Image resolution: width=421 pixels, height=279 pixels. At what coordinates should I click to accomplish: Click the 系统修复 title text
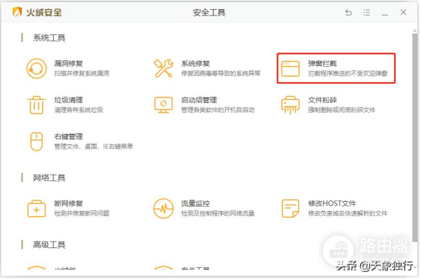196,64
